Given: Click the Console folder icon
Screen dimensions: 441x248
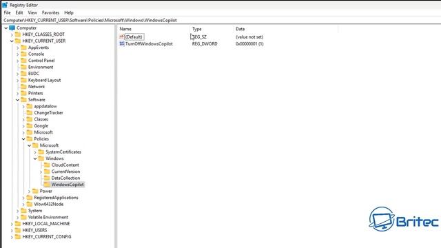Looking at the screenshot, I should pyautogui.click(x=24, y=54).
